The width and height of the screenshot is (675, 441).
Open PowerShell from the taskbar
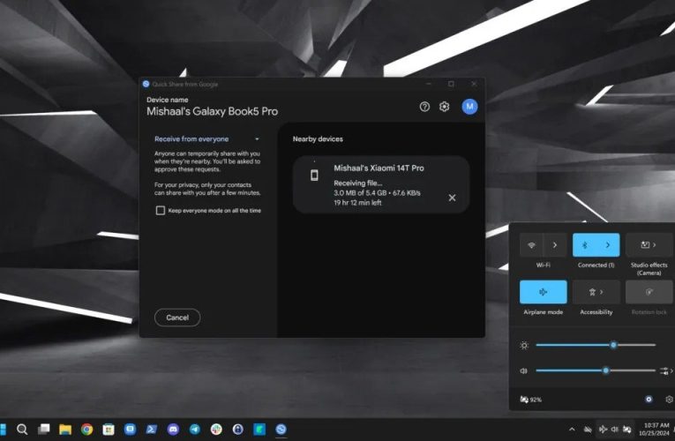[x=152, y=429]
